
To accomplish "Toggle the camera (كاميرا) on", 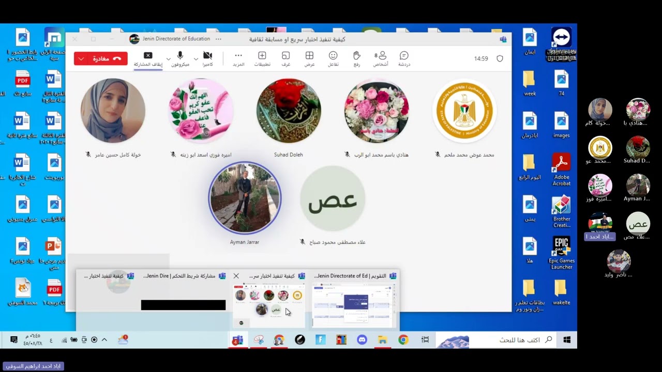I will pos(207,59).
